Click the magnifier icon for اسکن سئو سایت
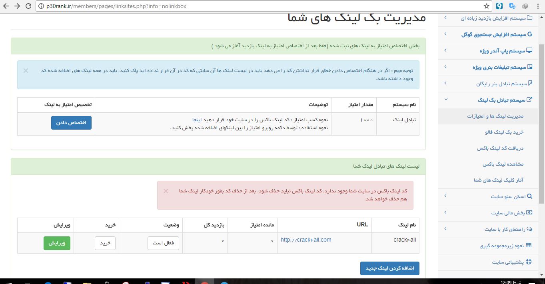This screenshot has width=545, height=284. [529, 196]
